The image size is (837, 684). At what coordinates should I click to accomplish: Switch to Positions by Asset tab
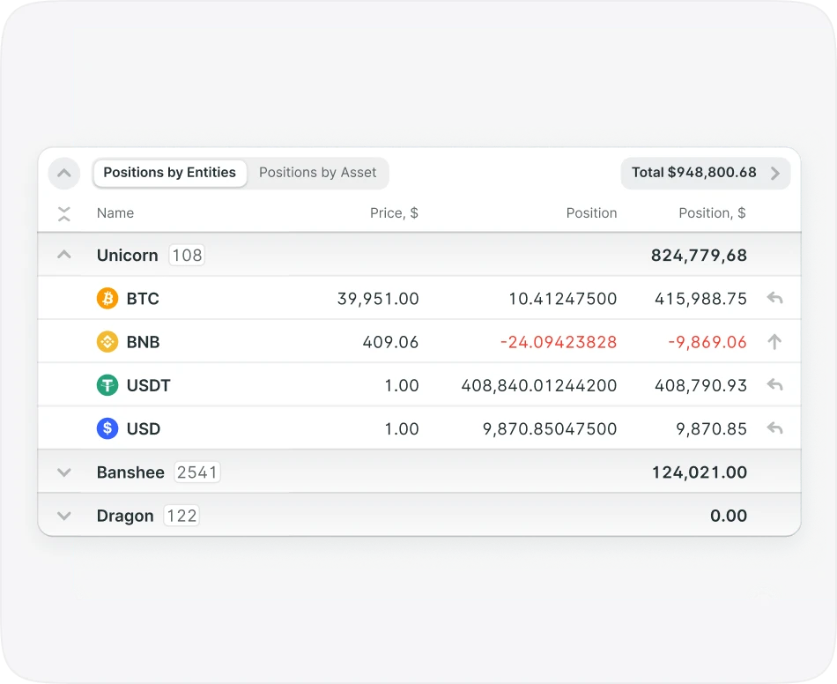[317, 173]
